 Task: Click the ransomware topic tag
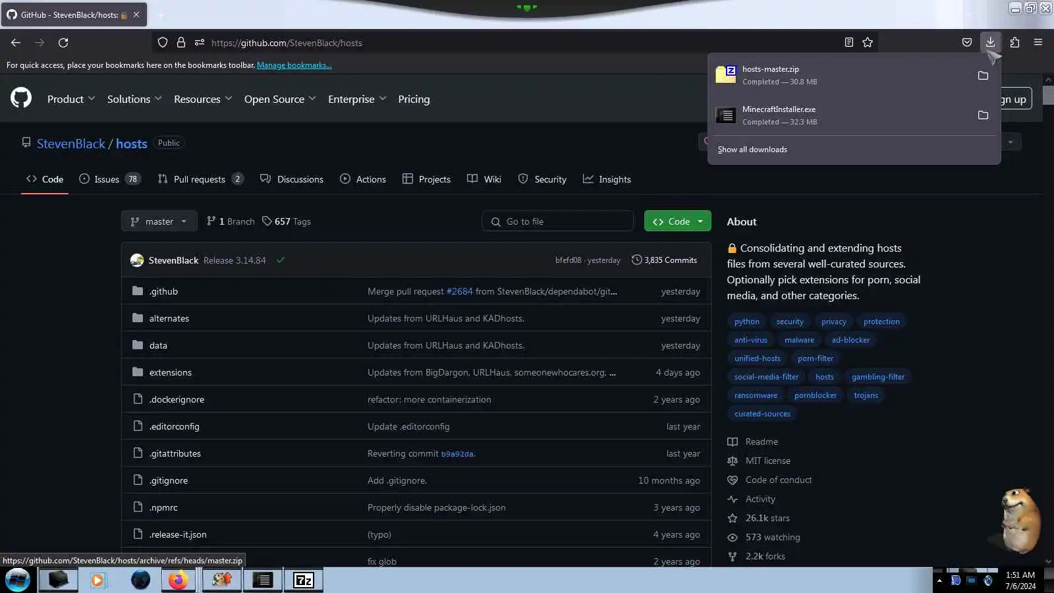click(x=756, y=395)
